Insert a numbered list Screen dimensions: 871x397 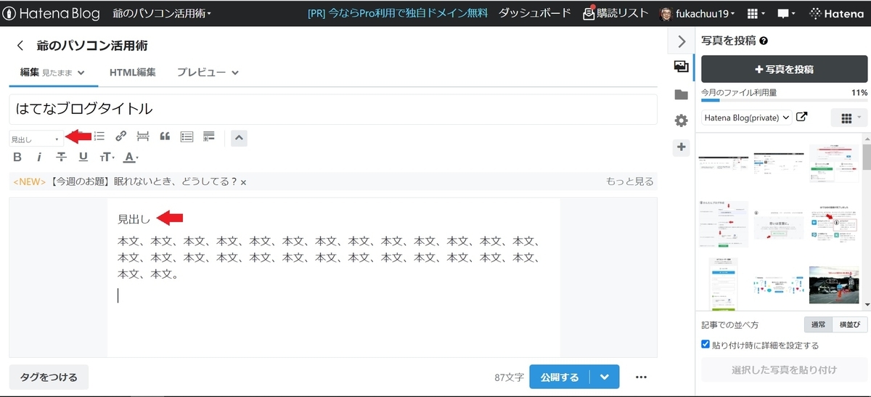(99, 136)
